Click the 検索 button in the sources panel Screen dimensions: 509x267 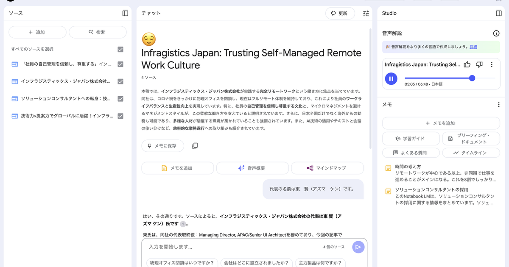98,32
